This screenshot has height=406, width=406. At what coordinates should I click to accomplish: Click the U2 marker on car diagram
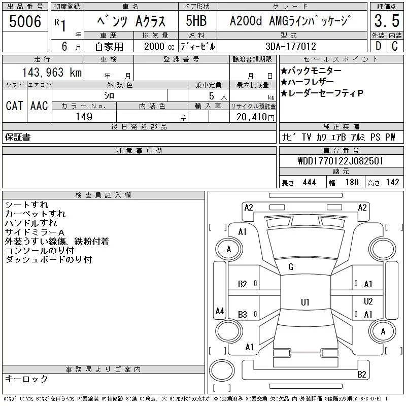[x=368, y=301]
